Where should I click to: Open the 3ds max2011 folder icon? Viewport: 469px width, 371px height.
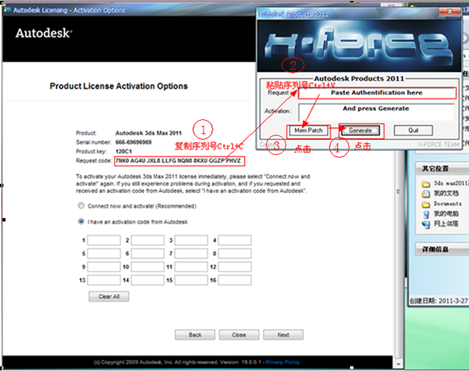click(426, 184)
